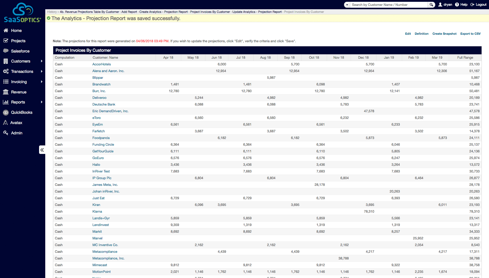489x278 pixels.
Task: Click the Logout arrow icon
Action: click(x=472, y=5)
